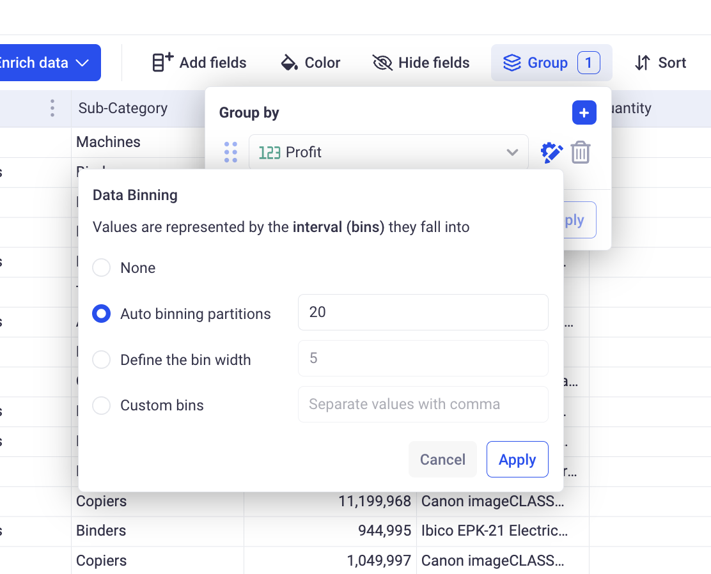Apply the Data Binning settings
This screenshot has height=574, width=711.
click(517, 460)
